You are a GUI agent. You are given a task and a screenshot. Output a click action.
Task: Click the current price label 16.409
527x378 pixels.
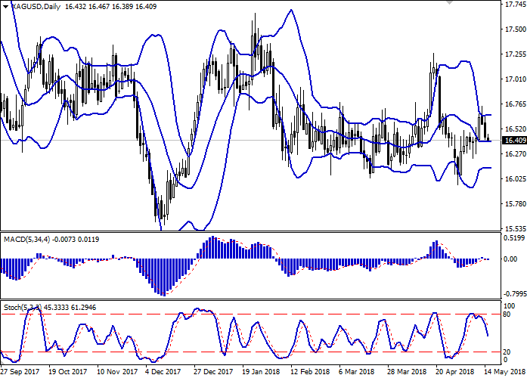click(514, 141)
